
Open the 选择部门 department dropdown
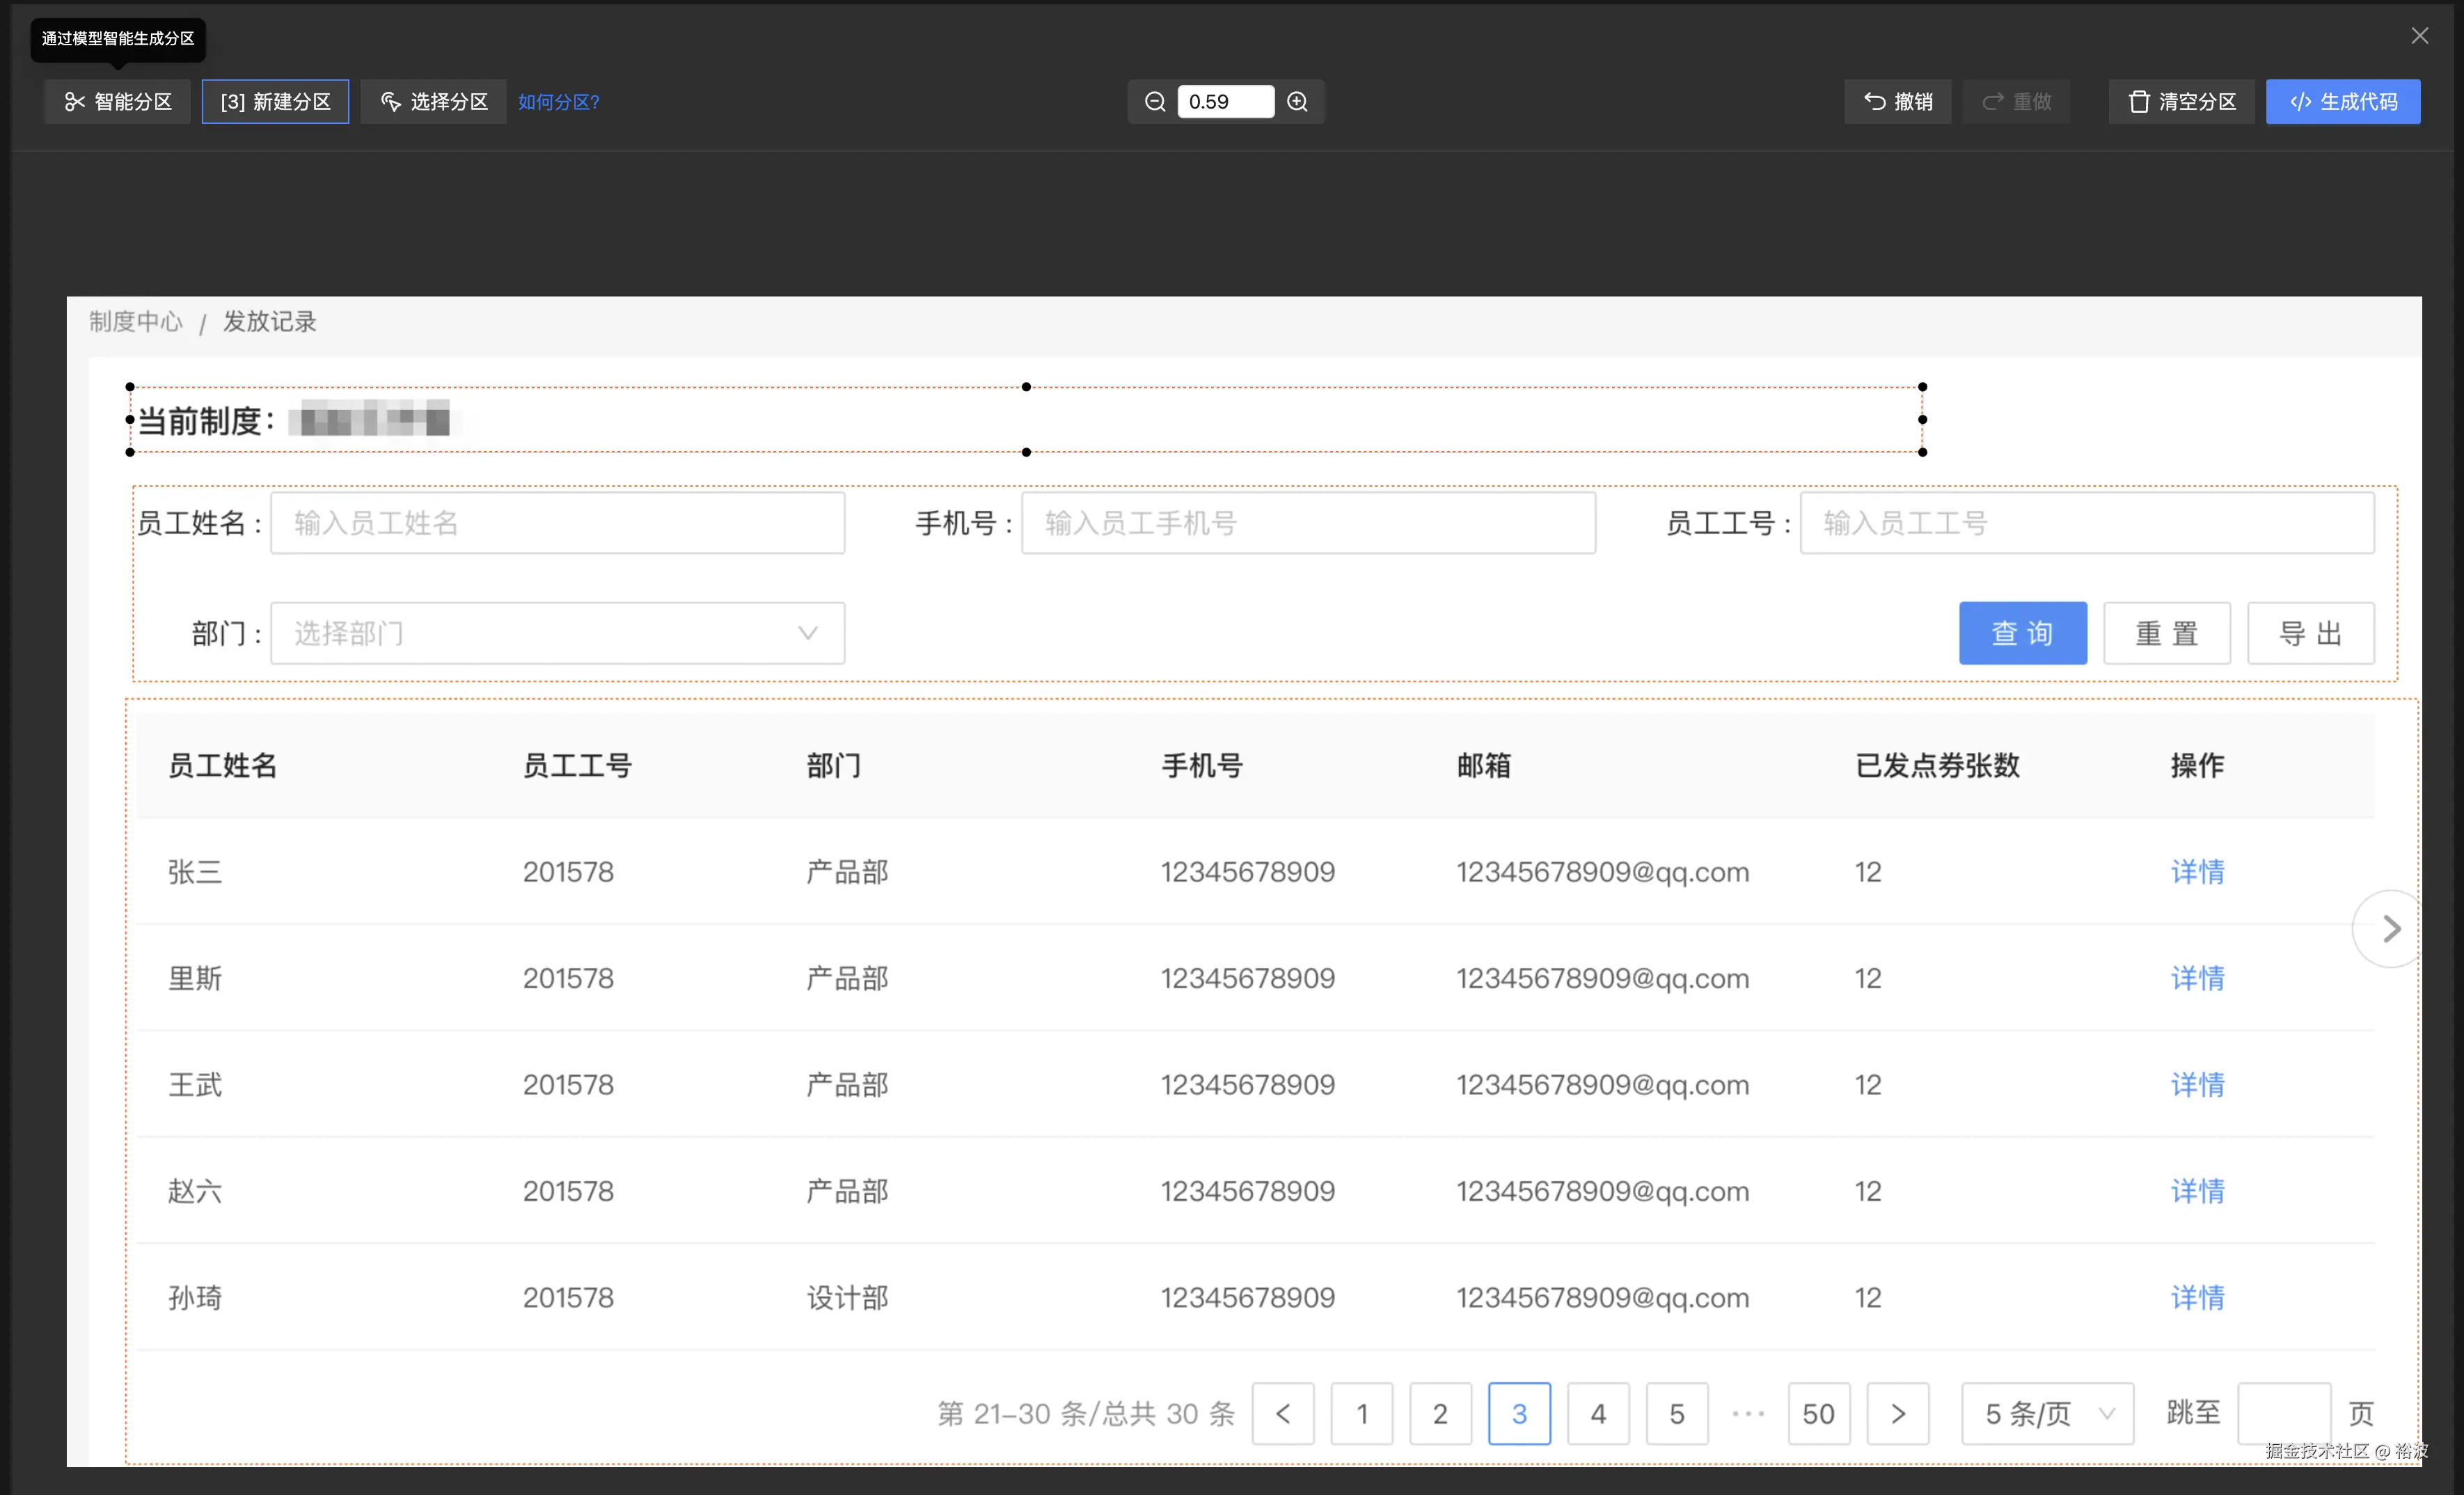[x=557, y=633]
